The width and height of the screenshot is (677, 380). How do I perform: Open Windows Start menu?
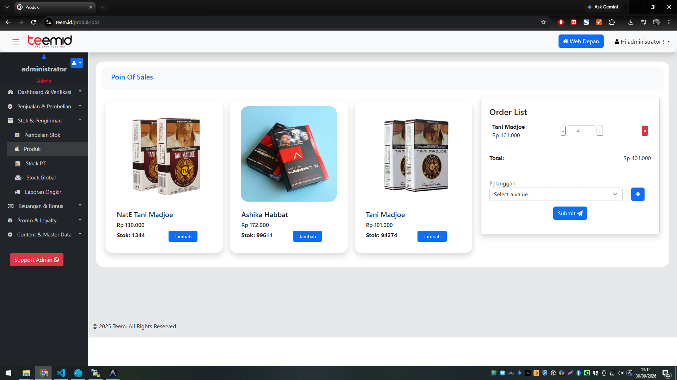[x=8, y=373]
